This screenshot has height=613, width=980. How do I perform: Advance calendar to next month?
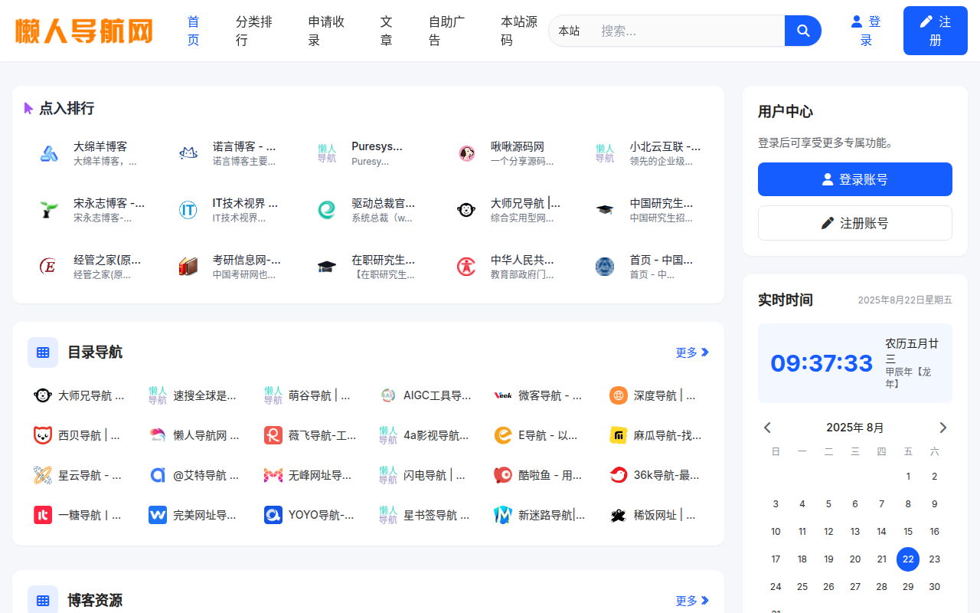coord(942,428)
